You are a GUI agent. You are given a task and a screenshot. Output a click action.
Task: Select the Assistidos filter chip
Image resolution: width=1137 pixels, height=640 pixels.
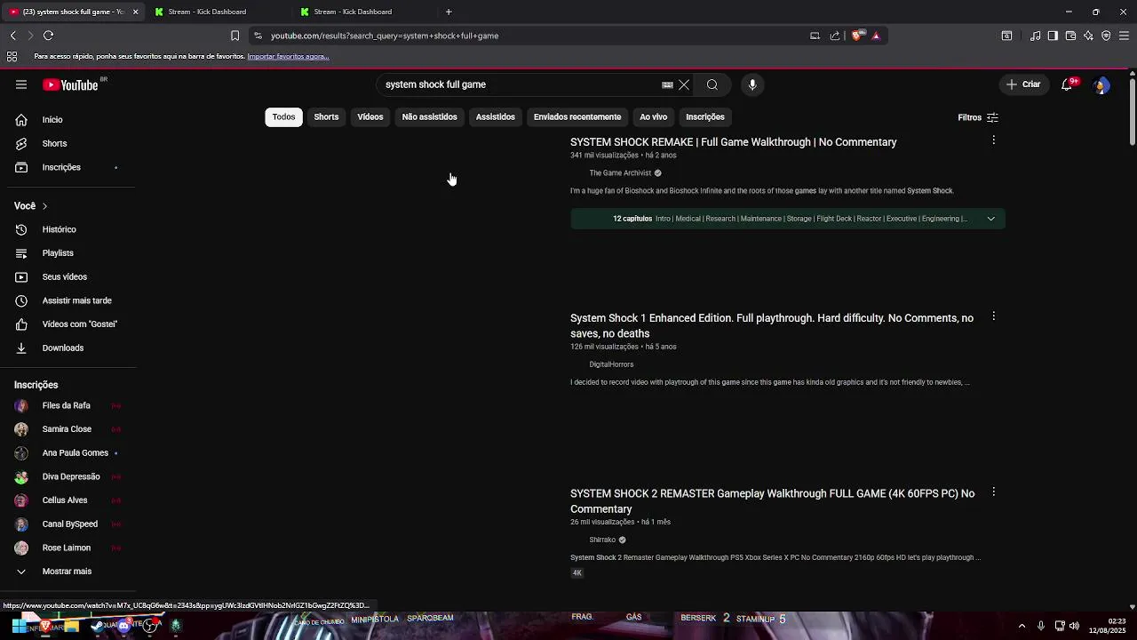[495, 117]
